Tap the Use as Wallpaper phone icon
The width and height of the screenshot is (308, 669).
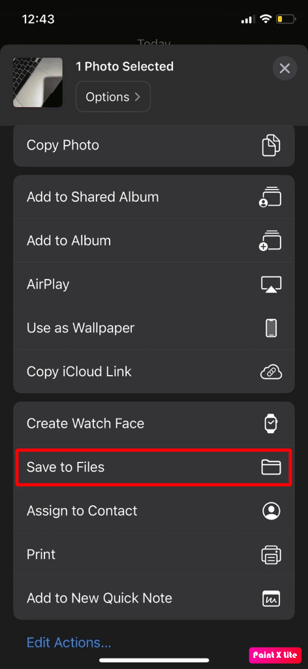coord(271,328)
